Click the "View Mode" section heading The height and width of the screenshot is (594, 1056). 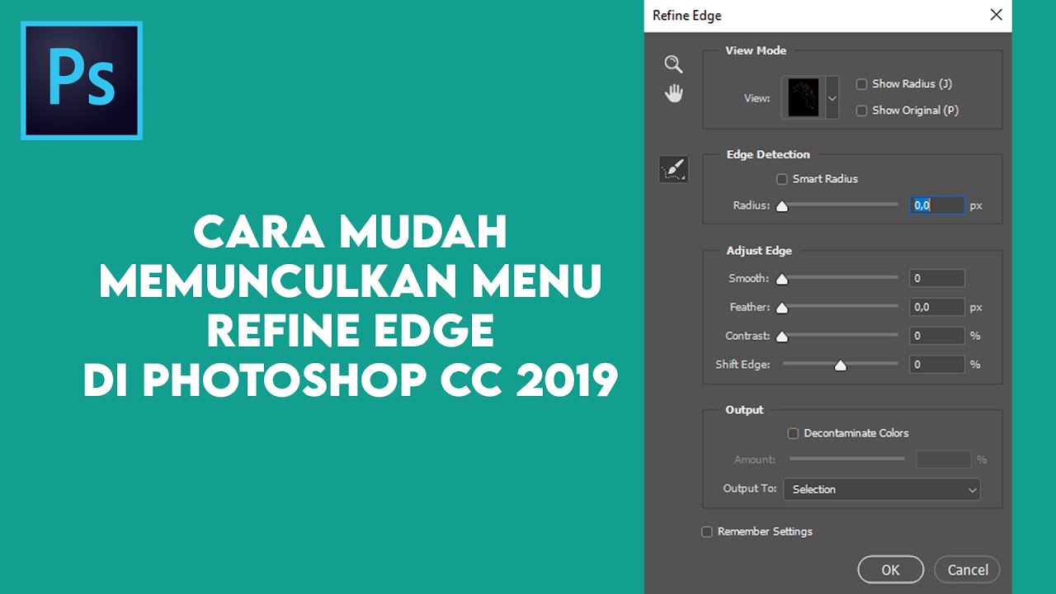tap(756, 50)
